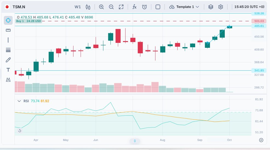Select the text annotation tool

8,70
